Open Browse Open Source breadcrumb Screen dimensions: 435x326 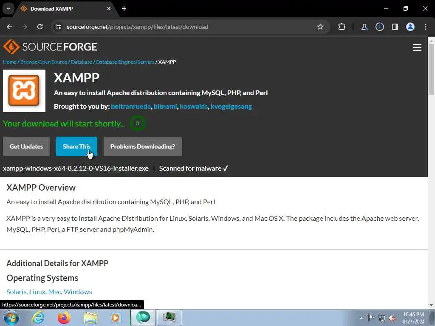[x=44, y=62]
